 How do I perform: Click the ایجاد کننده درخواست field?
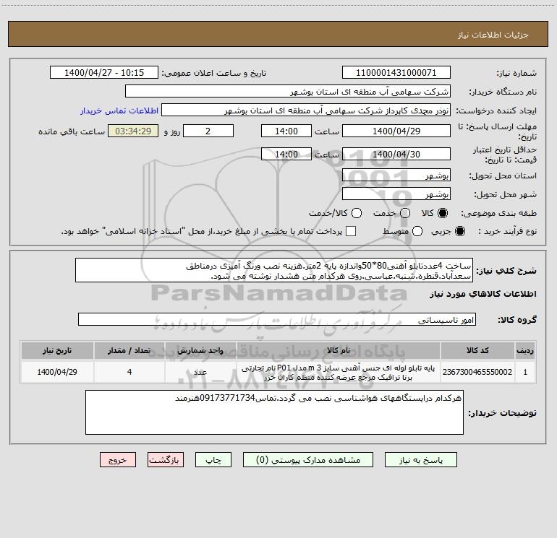pos(306,110)
